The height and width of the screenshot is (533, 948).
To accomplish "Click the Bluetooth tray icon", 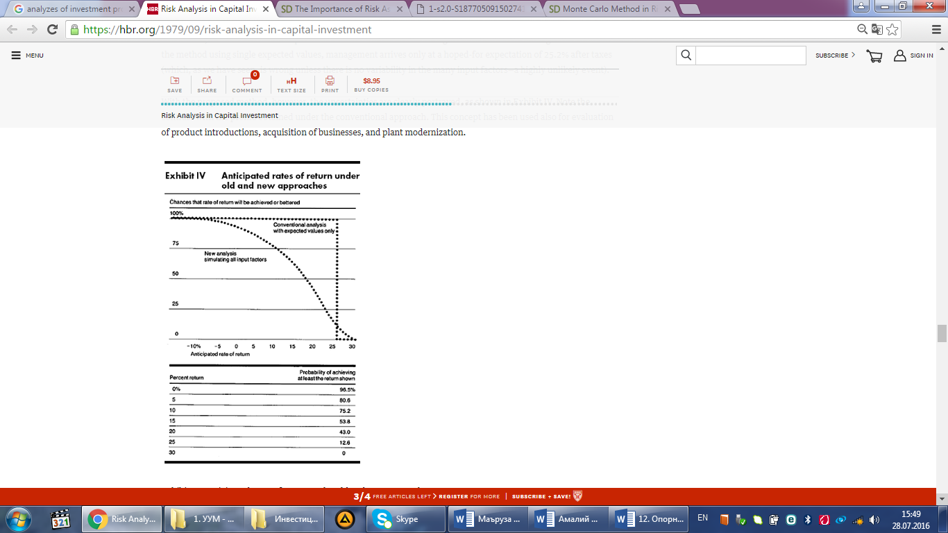I will click(807, 519).
